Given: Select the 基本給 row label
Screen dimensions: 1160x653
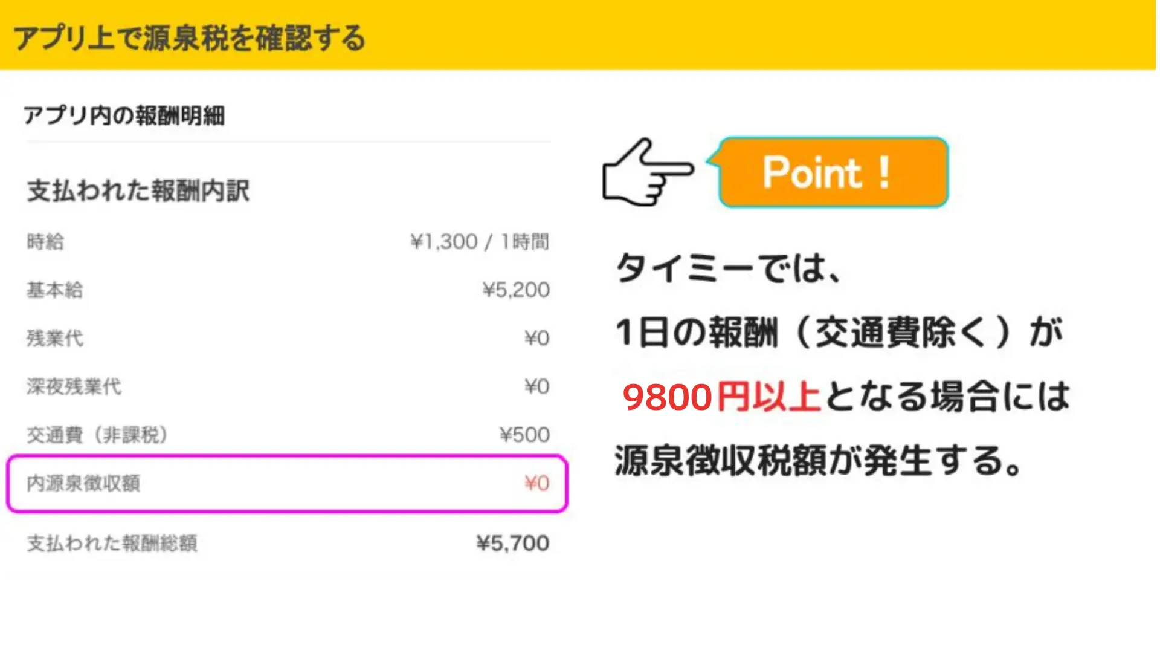Looking at the screenshot, I should 54,290.
